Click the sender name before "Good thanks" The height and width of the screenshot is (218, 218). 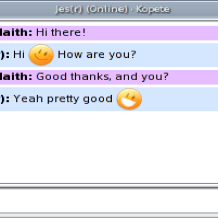pos(16,76)
